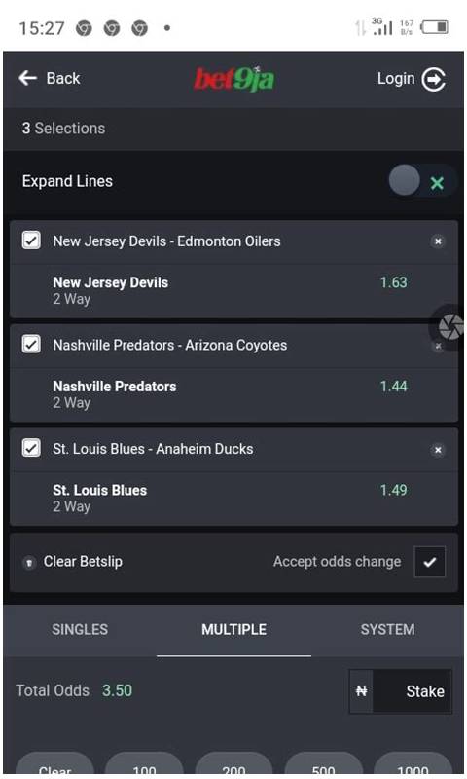Uncheck St. Louis Blues - Anaheim Ducks checkbox
Image resolution: width=467 pixels, height=779 pixels.
pyautogui.click(x=31, y=448)
